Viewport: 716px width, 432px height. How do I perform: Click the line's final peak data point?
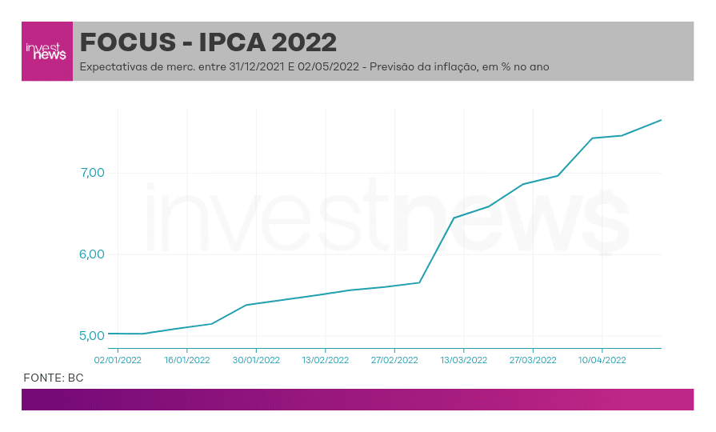pos(661,120)
